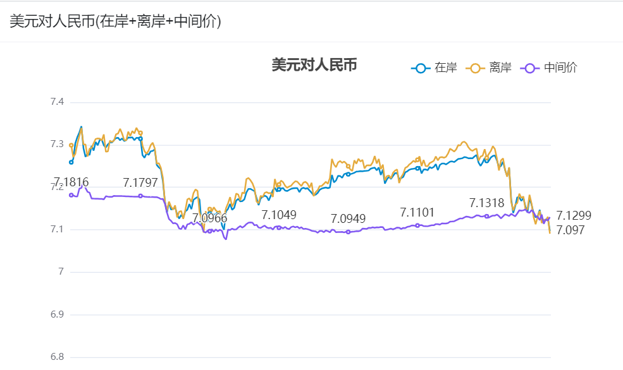Click the 7.097 value label

click(x=570, y=230)
